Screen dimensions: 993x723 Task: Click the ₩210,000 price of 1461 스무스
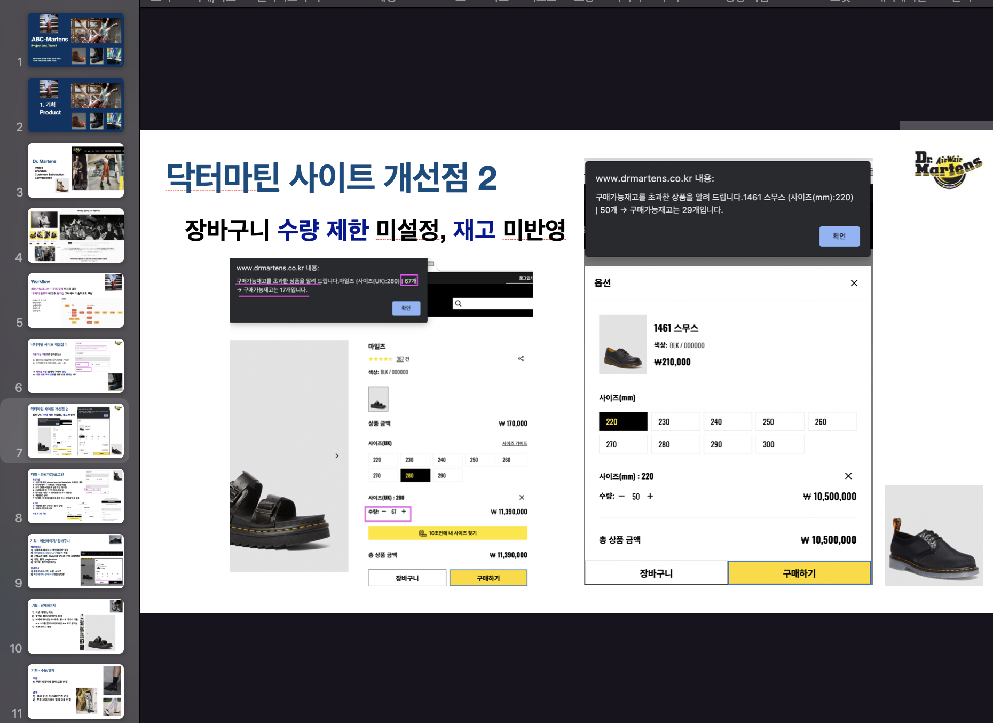(672, 362)
